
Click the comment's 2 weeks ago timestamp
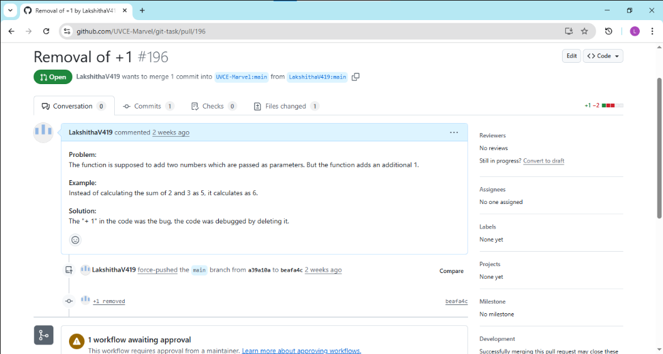[171, 132]
